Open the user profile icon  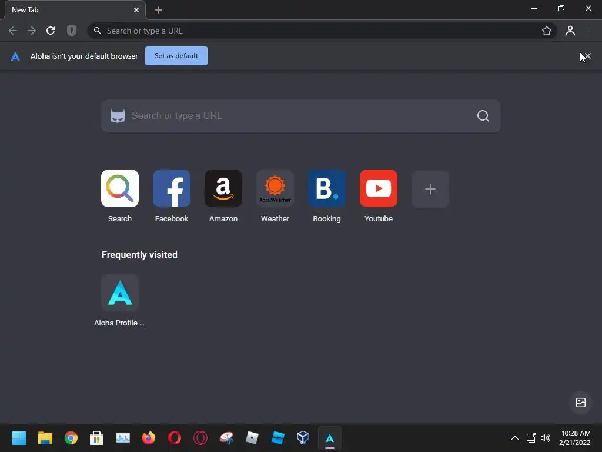pyautogui.click(x=570, y=31)
